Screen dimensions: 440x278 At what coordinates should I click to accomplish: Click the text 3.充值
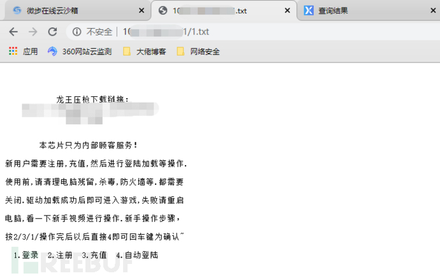click(94, 255)
